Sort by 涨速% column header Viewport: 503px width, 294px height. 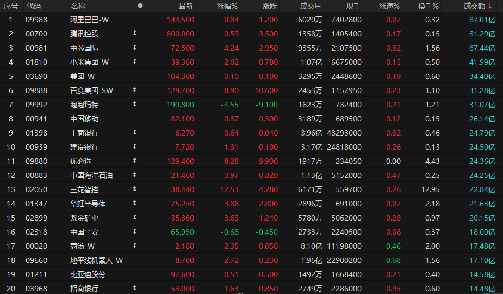pos(389,6)
